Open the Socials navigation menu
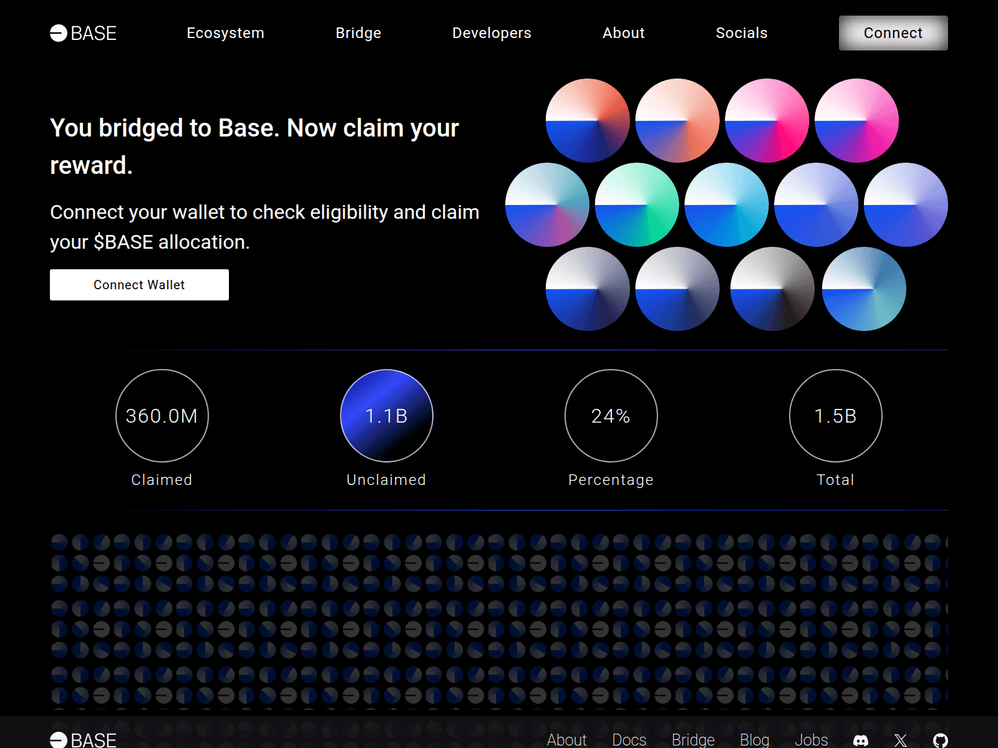The image size is (998, 748). (x=742, y=33)
